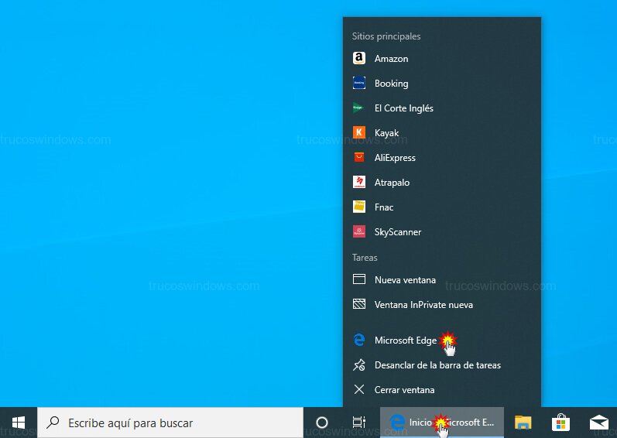The height and width of the screenshot is (438, 617).
Task: Open File Explorer from taskbar
Action: pyautogui.click(x=523, y=423)
